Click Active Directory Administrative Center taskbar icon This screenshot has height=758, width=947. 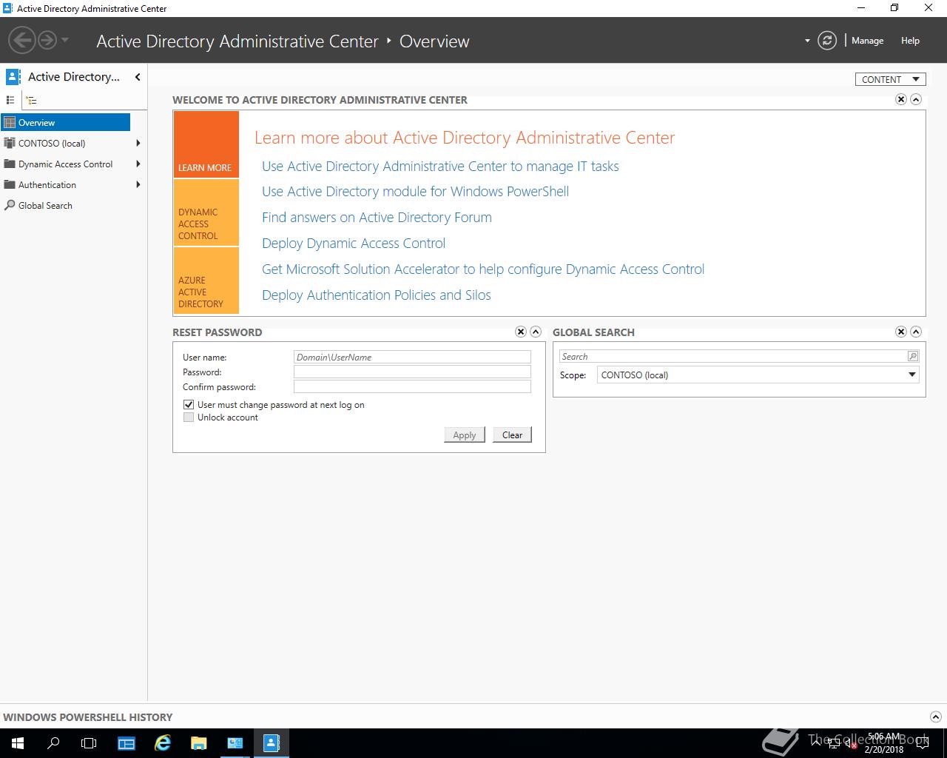(272, 743)
